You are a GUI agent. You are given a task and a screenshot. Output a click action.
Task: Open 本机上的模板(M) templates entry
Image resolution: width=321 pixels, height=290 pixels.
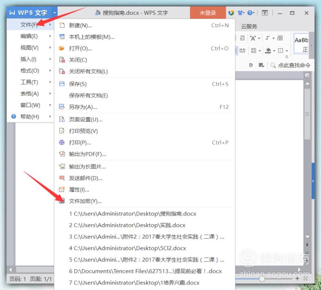(144, 37)
